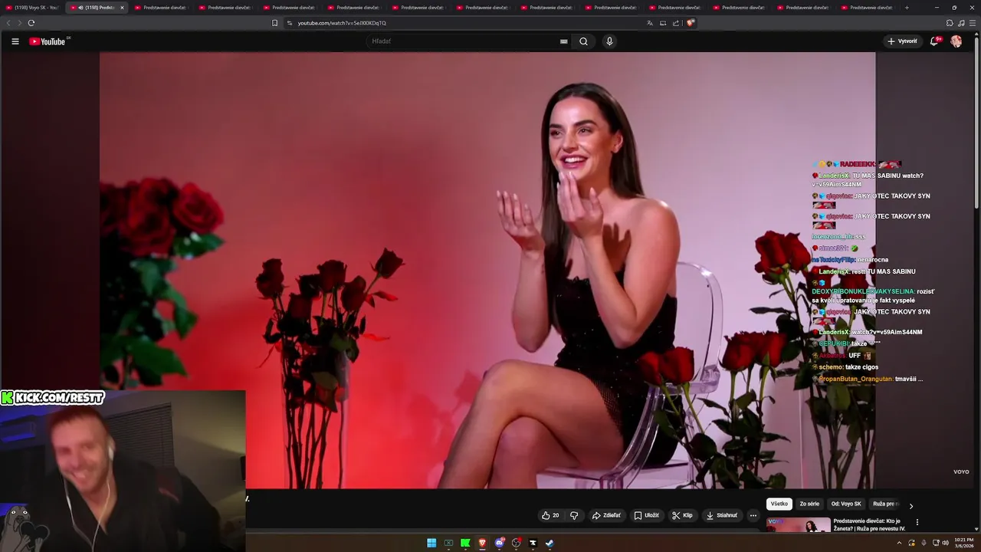
Task: Open the share icon in the address bar
Action: [x=676, y=23]
